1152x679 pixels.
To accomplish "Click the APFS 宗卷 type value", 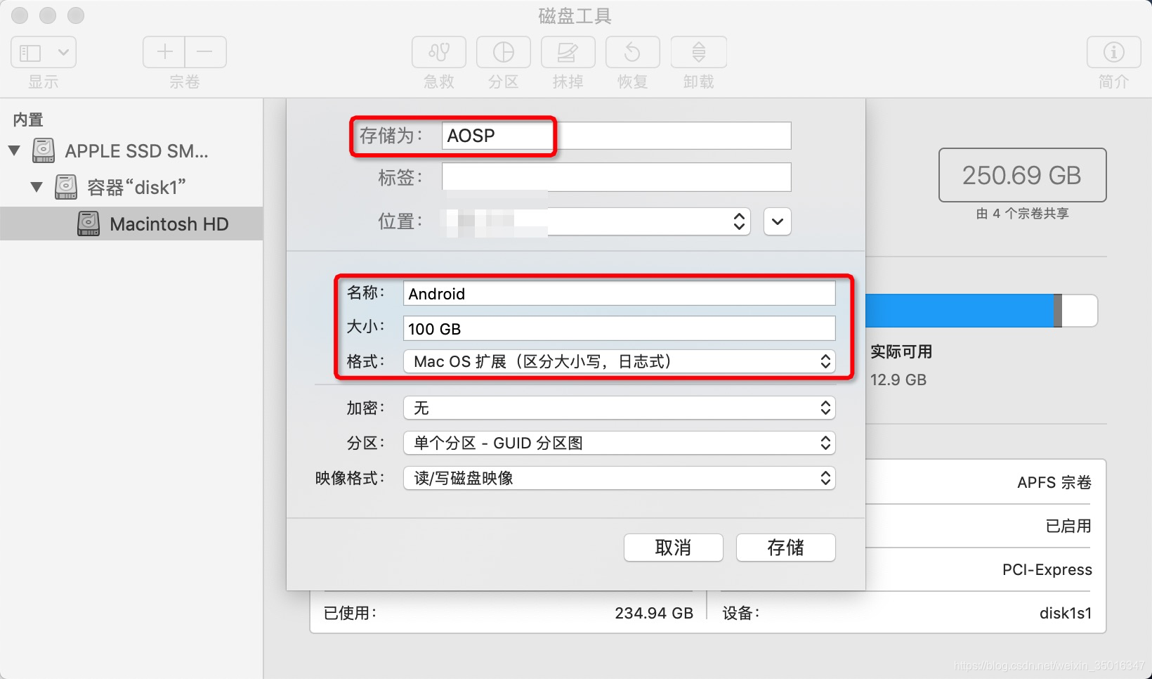I will pos(1054,482).
